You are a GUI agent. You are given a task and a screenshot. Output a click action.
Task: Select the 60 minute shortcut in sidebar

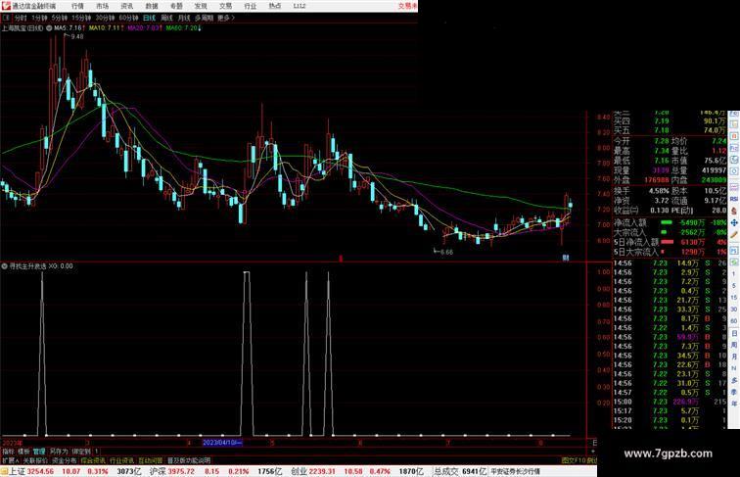click(734, 321)
